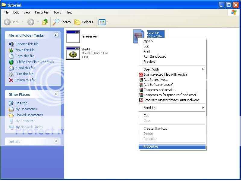Viewport: 242px width, 181px height.
Task: Open the Views dropdown button
Action: click(x=103, y=22)
